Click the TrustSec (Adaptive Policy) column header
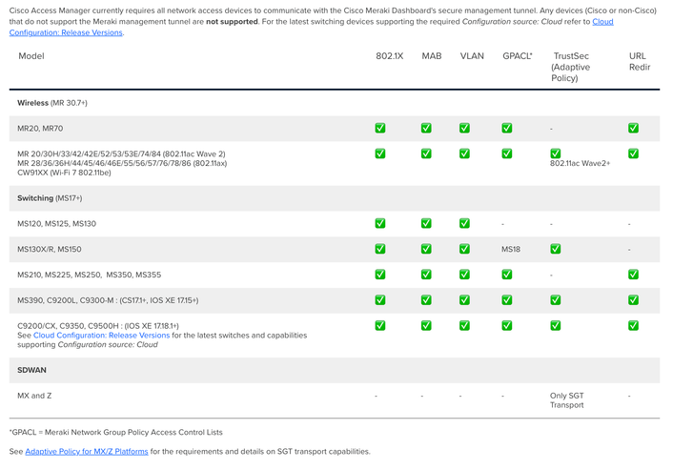 pos(571,67)
